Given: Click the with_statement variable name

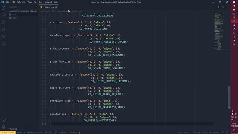Looking at the screenshot, I should tap(60, 48).
